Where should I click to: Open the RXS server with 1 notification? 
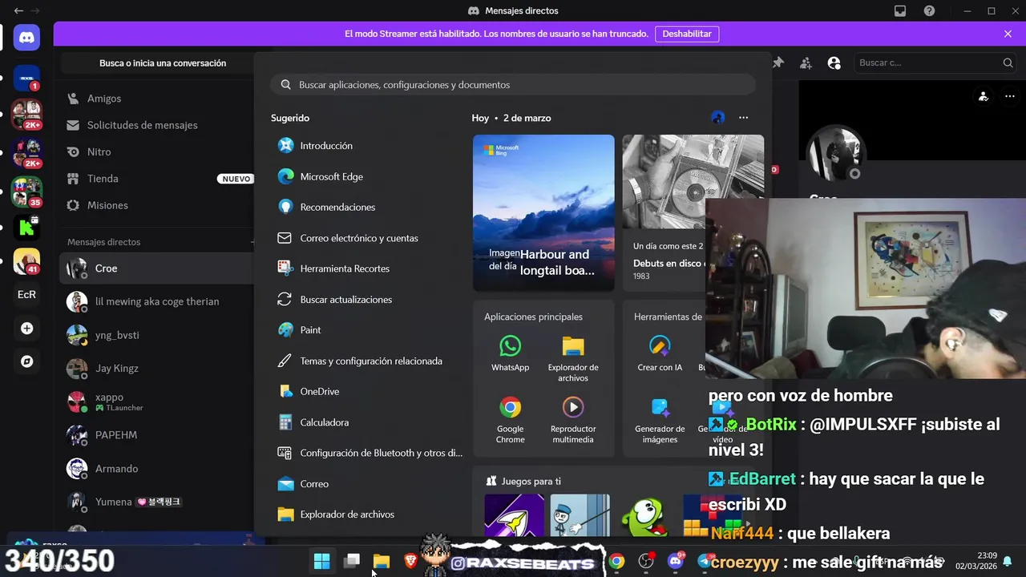pos(26,78)
